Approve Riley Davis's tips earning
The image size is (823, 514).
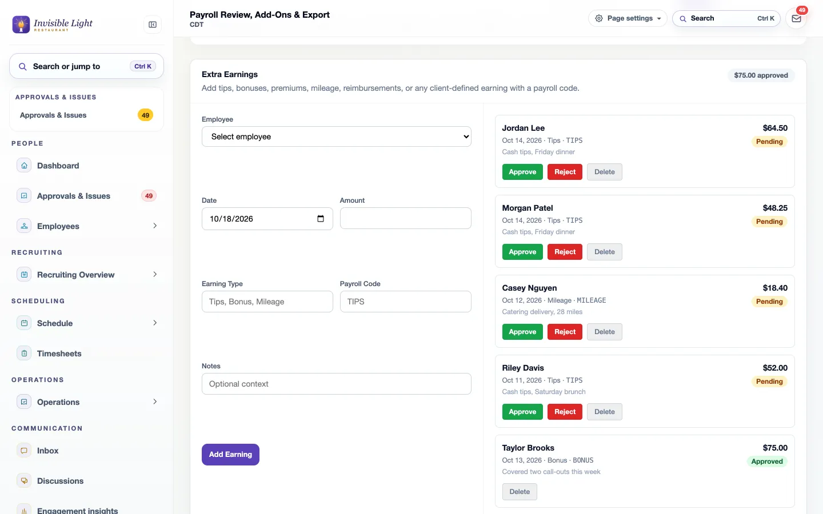(x=522, y=412)
